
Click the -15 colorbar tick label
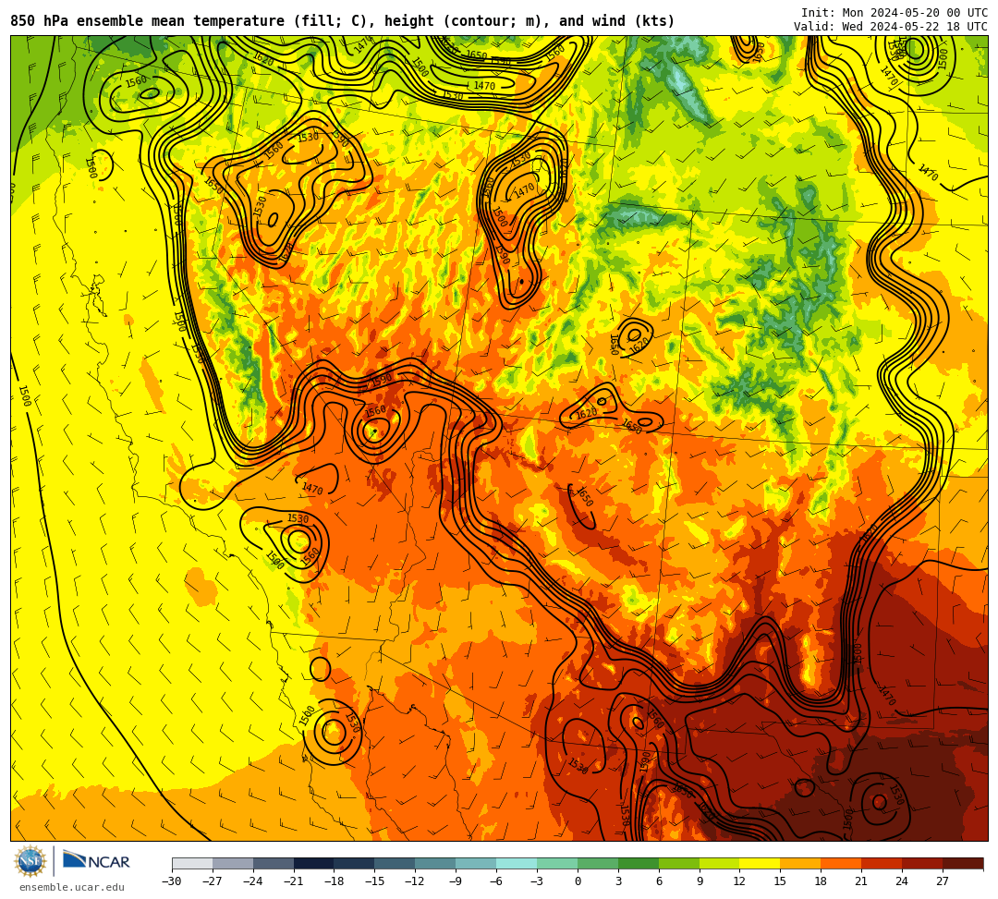coord(374,881)
